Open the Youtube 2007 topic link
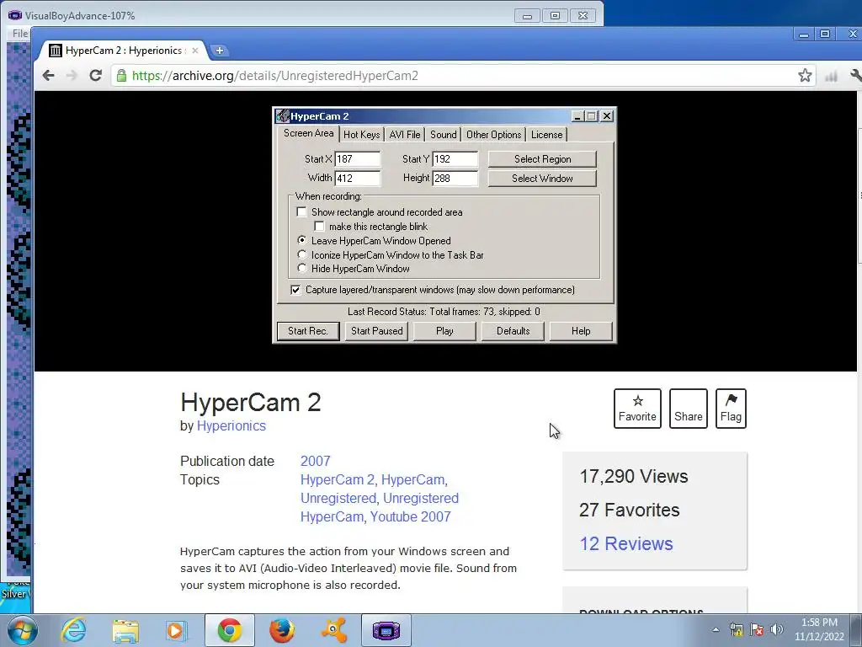 pos(410,516)
